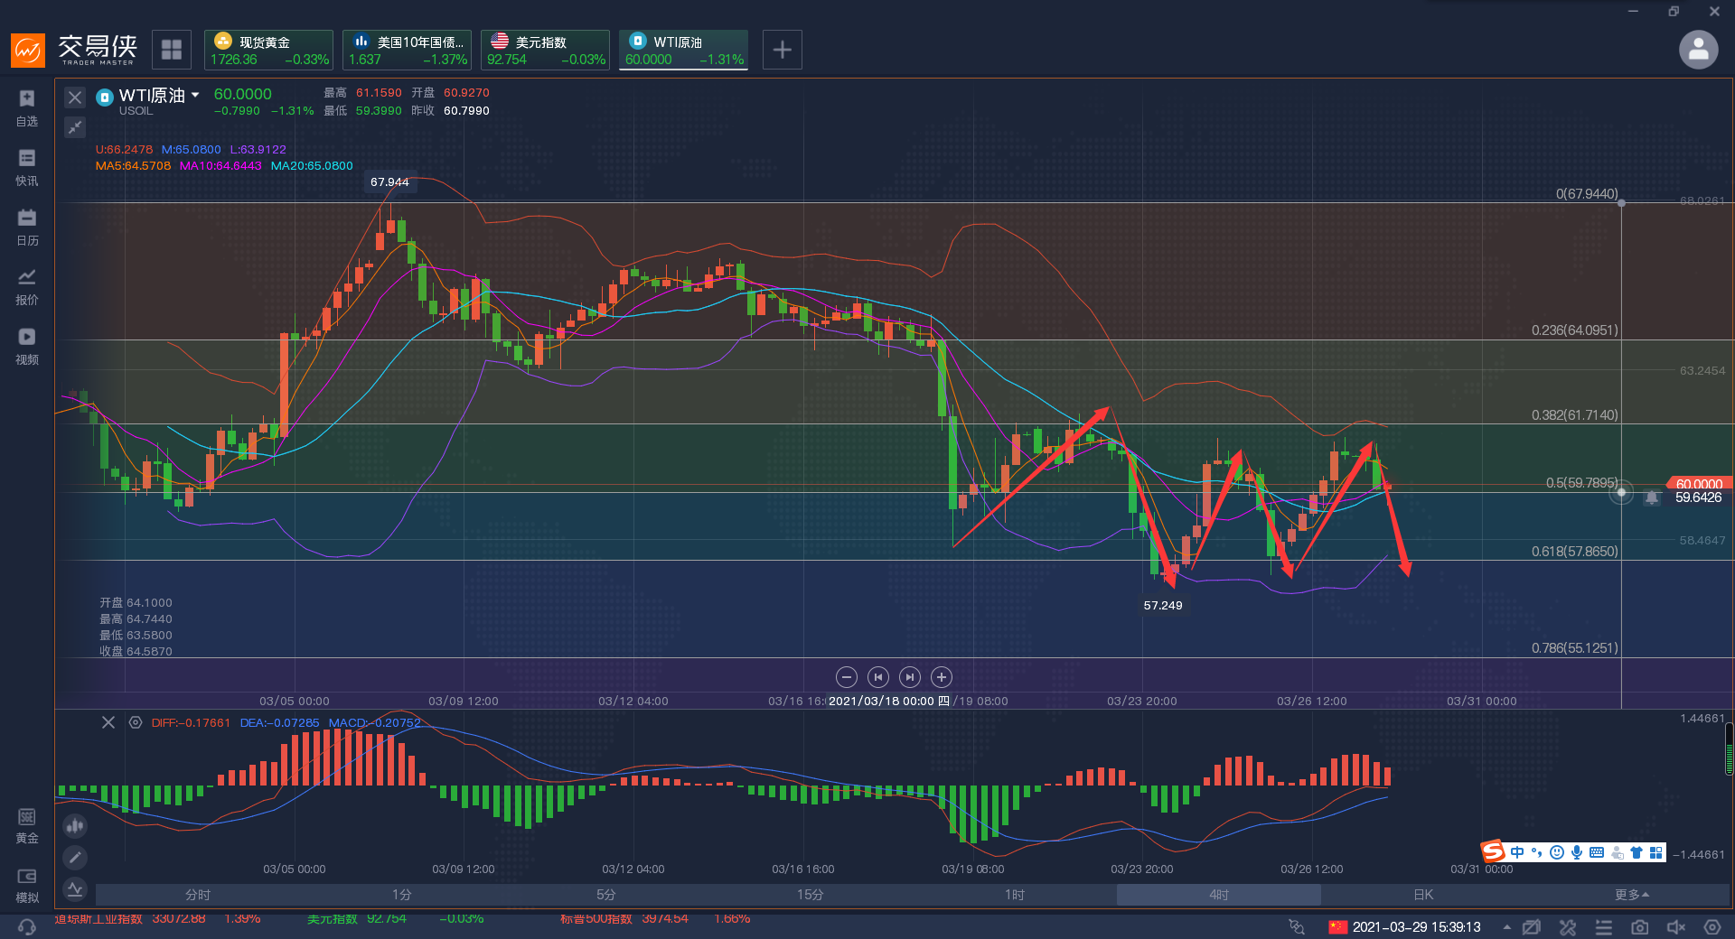This screenshot has width=1735, height=939.
Task: Jump chart to next period
Action: coord(910,677)
